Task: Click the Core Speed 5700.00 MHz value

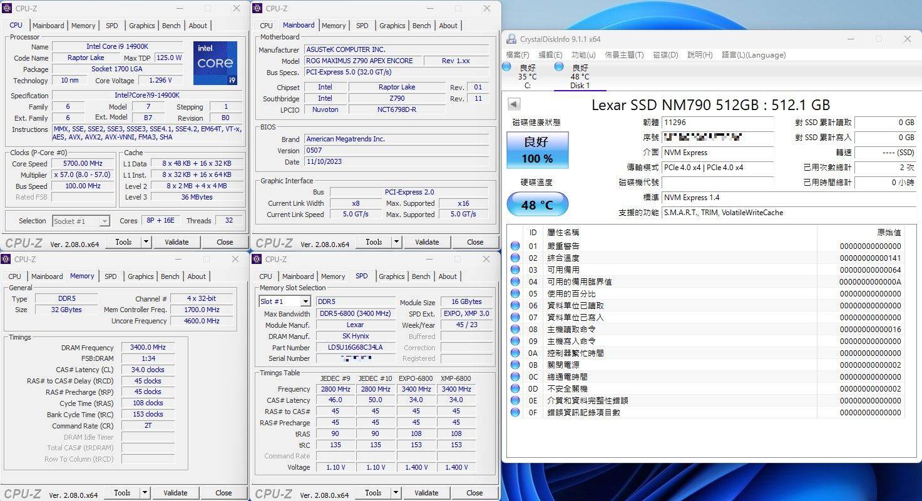Action: (83, 164)
